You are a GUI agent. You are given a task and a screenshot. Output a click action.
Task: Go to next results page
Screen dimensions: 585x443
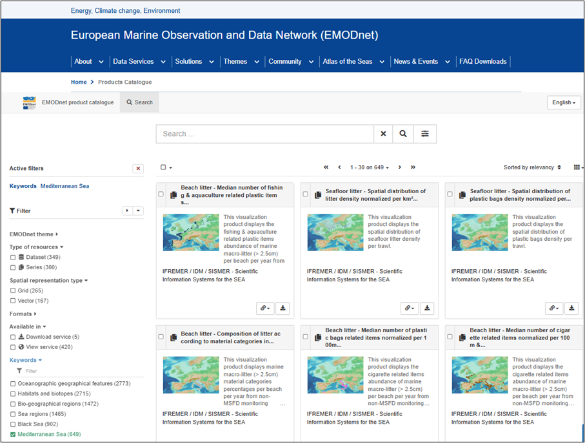400,167
